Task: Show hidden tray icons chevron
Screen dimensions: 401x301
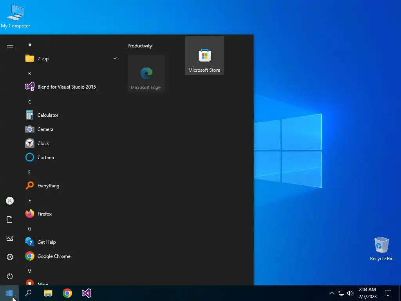Action: [x=331, y=293]
